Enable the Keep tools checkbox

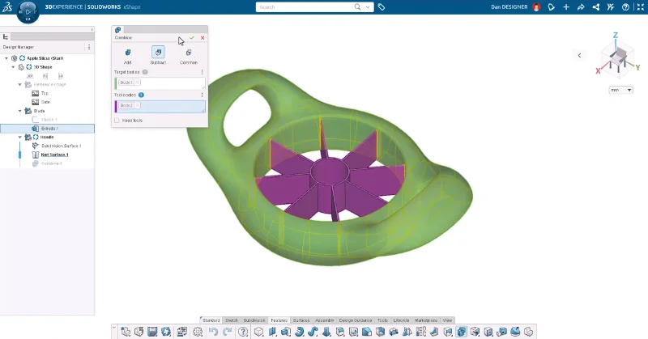click(x=117, y=121)
